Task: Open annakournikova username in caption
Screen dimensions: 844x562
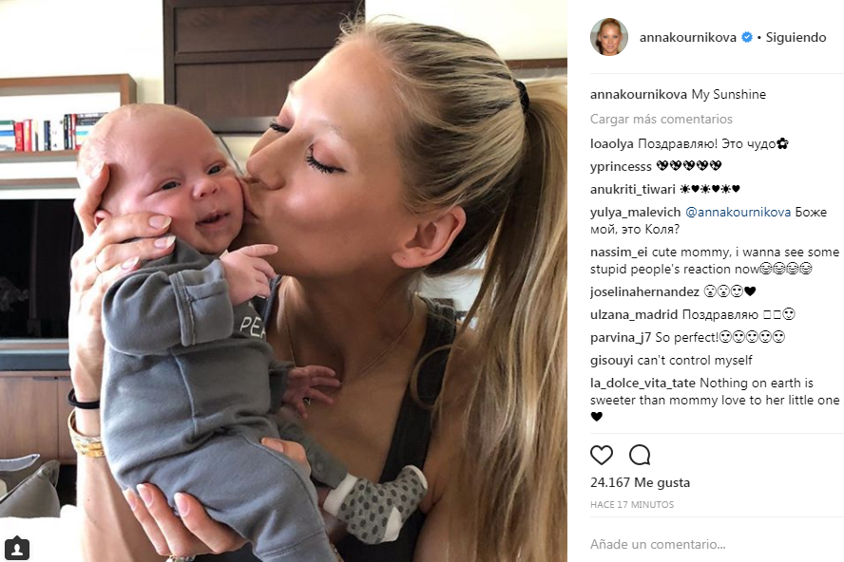Action: tap(639, 94)
